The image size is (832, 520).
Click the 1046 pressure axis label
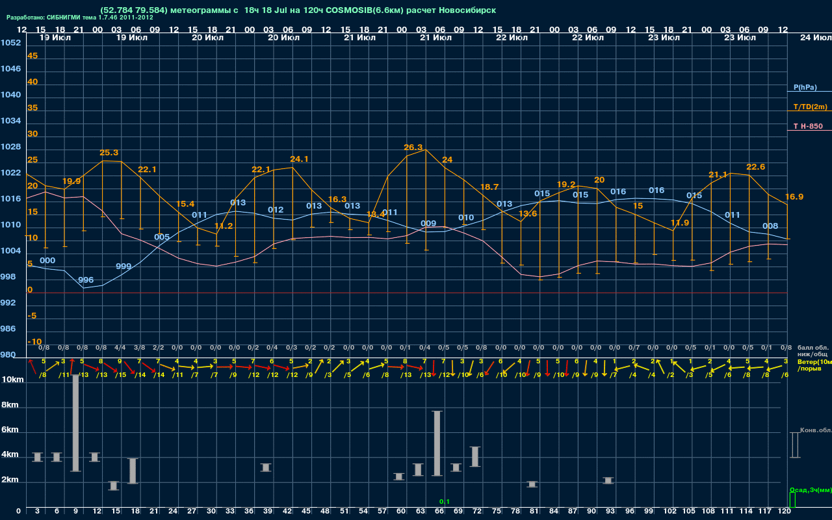[10, 69]
